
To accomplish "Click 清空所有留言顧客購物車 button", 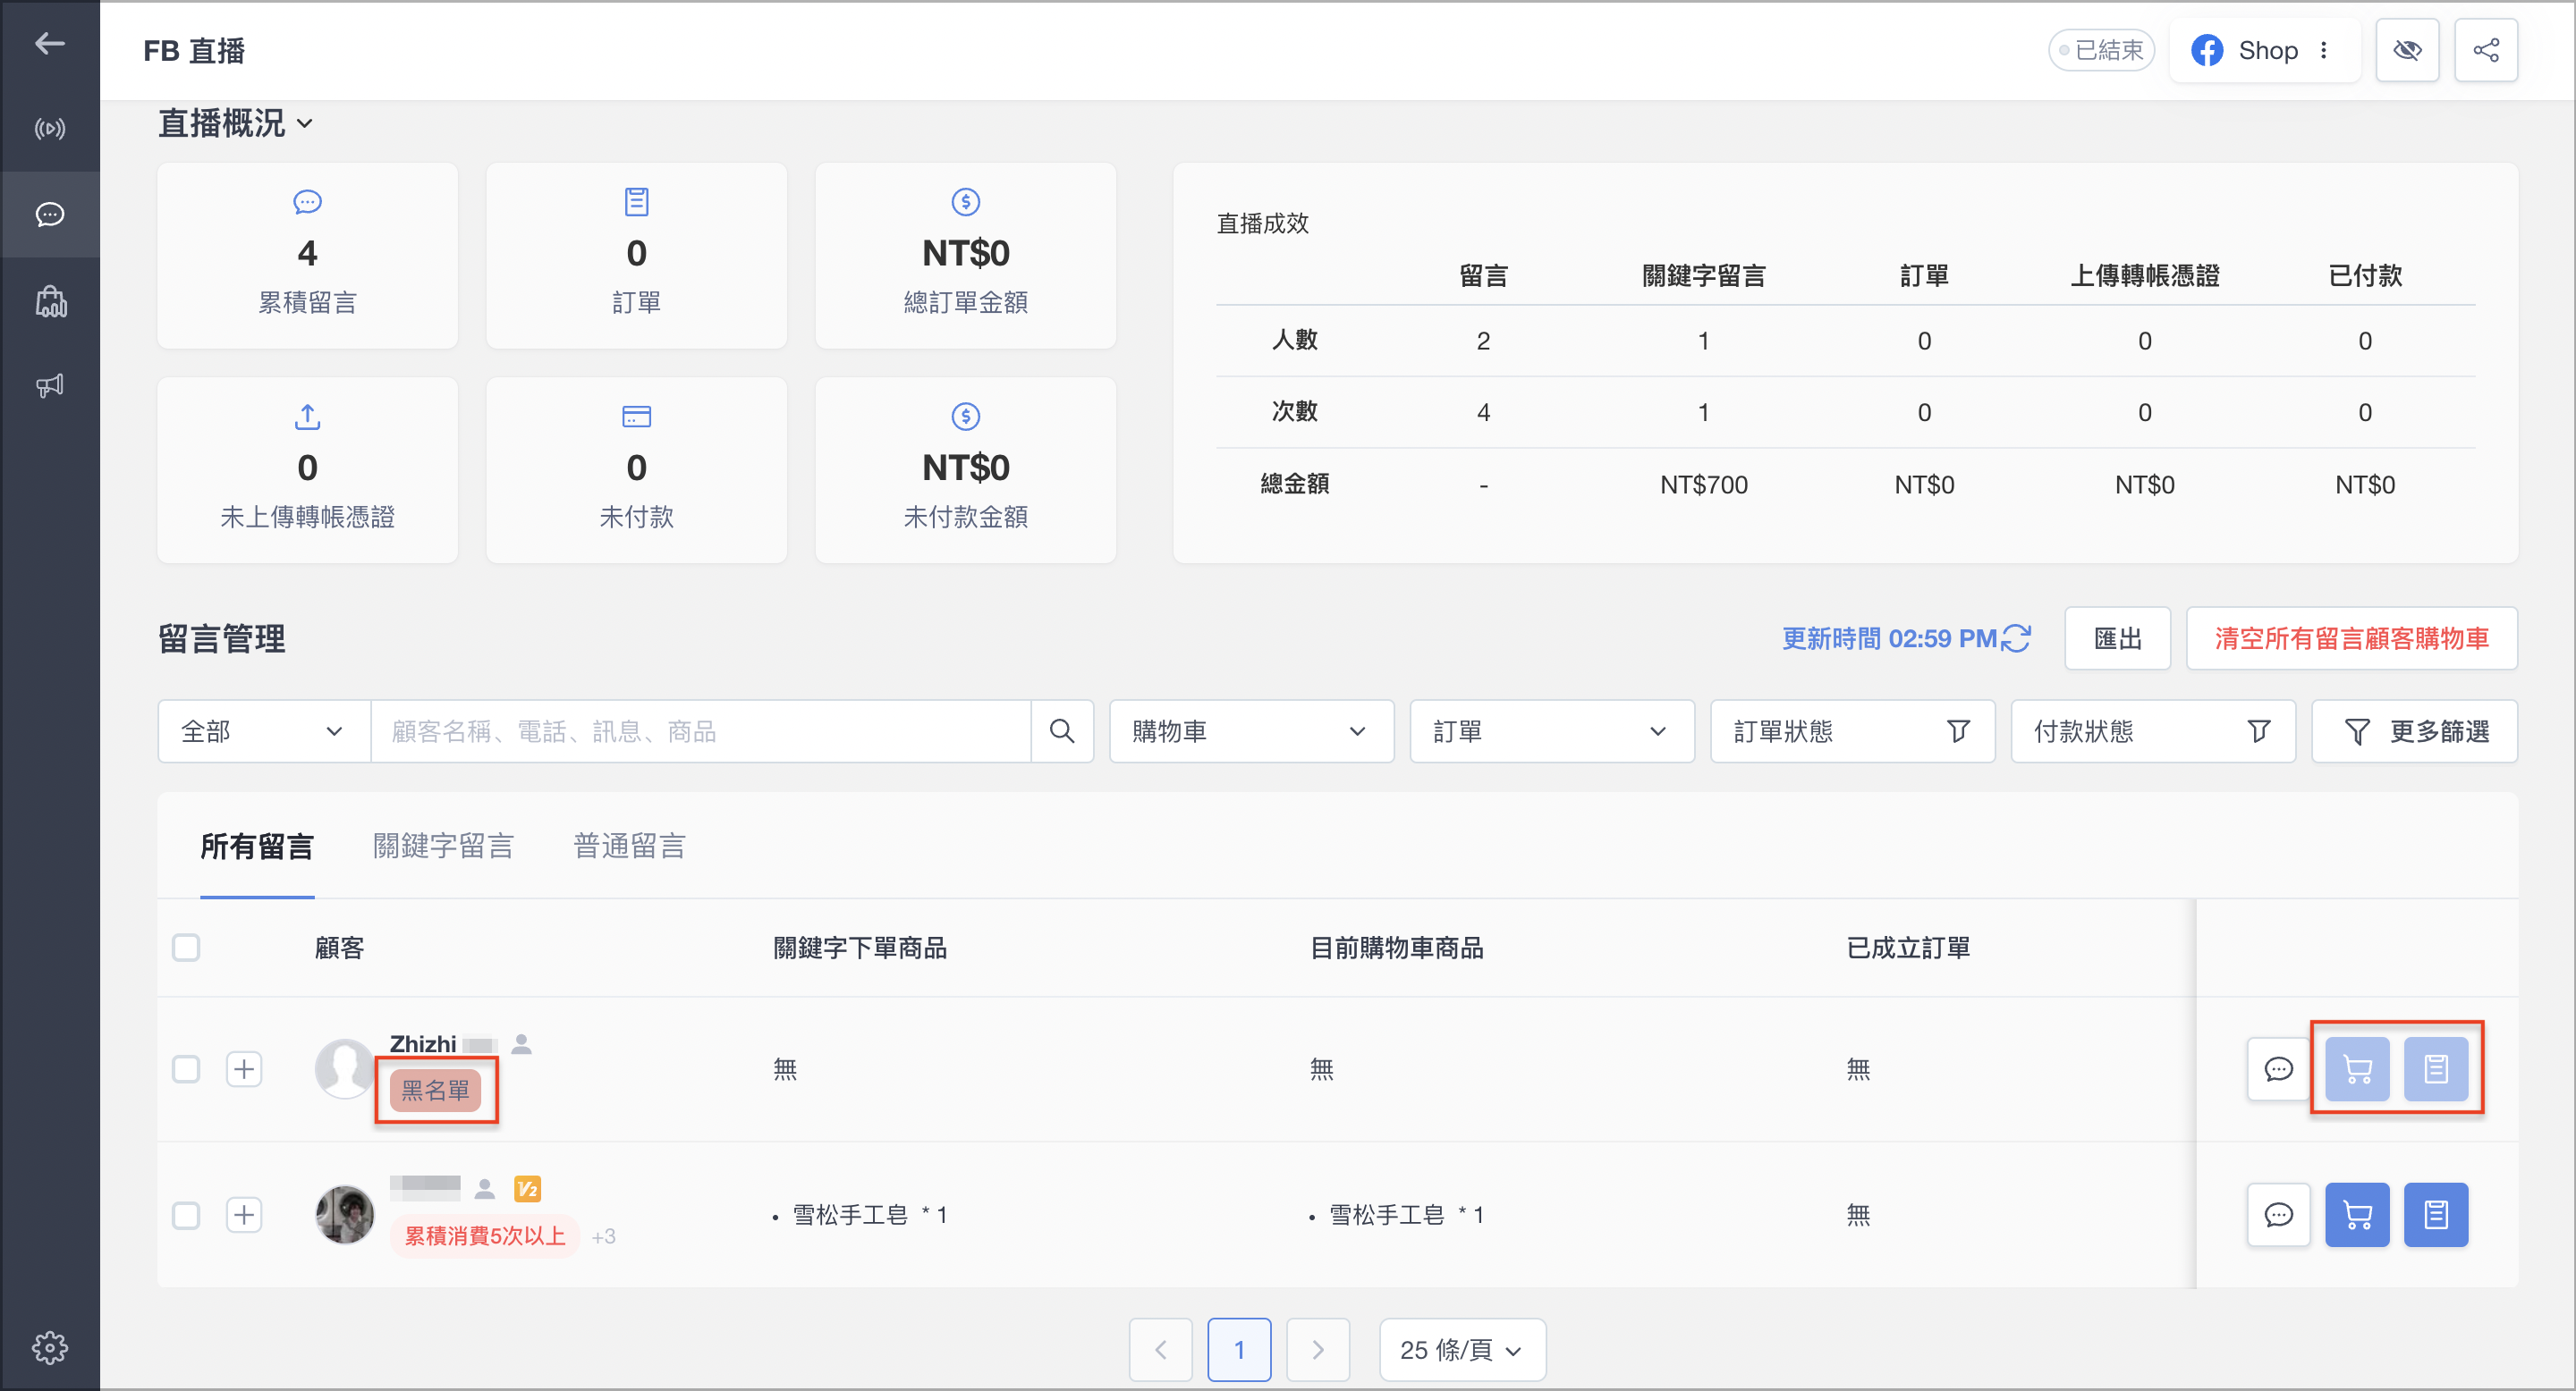I will (x=2351, y=638).
